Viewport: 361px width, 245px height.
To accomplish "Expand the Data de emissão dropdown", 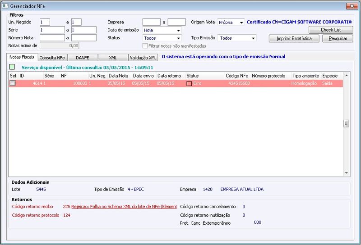I will click(x=178, y=30).
